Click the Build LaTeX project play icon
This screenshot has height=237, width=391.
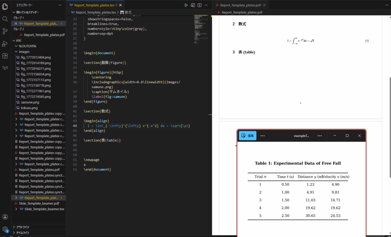tap(186, 5)
